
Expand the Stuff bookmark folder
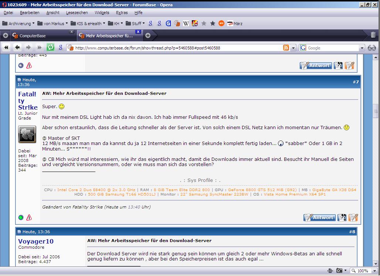tap(135, 24)
